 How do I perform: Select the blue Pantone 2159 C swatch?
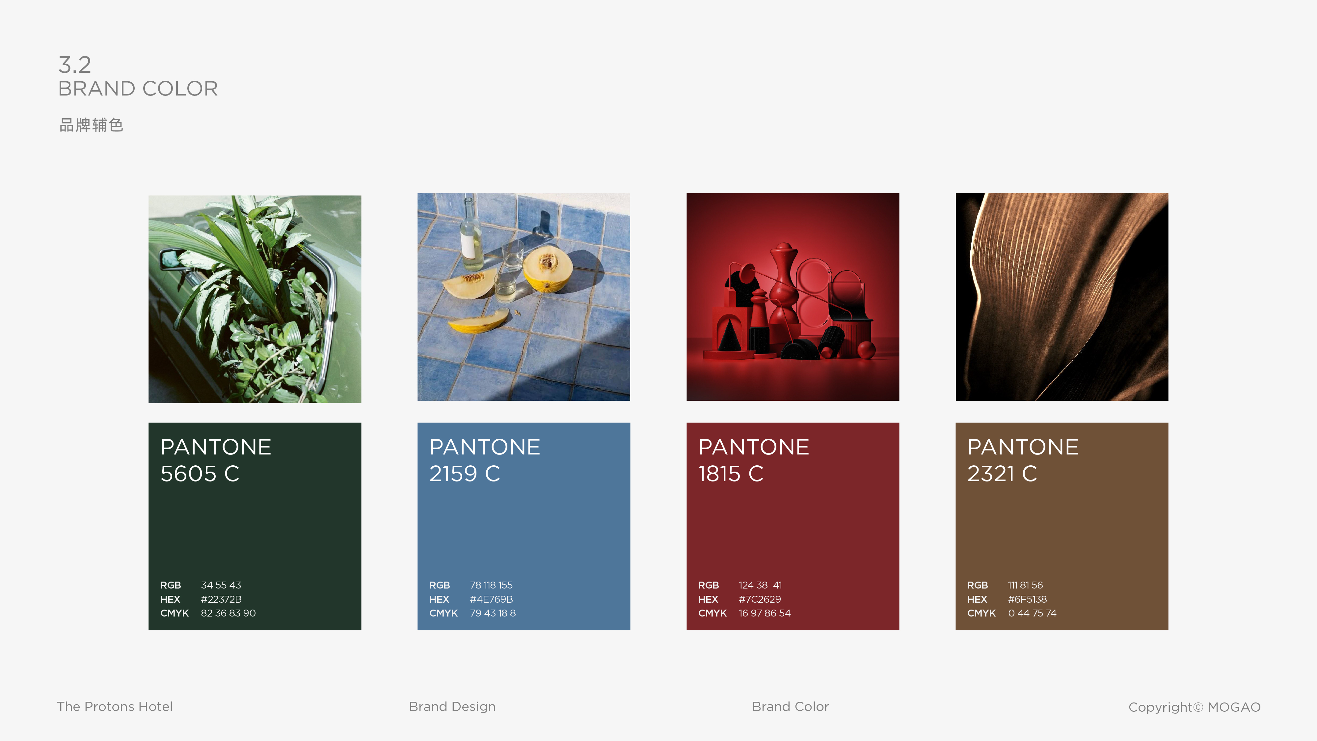point(524,526)
